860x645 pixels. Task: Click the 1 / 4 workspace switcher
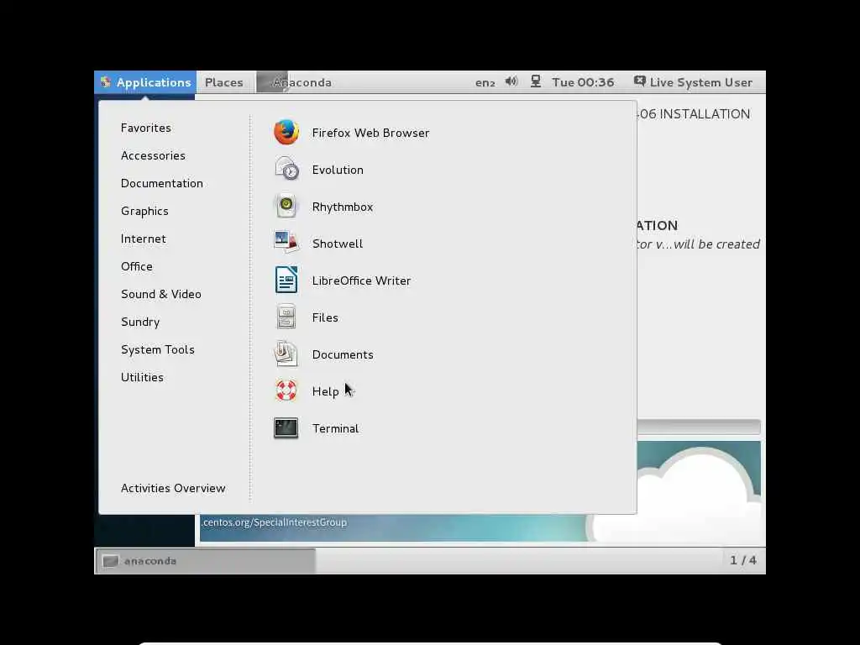(742, 560)
